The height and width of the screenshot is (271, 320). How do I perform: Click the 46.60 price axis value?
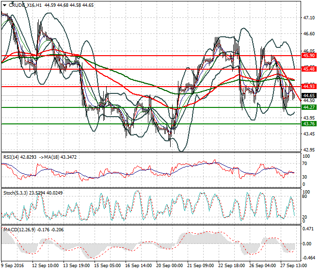click(309, 34)
